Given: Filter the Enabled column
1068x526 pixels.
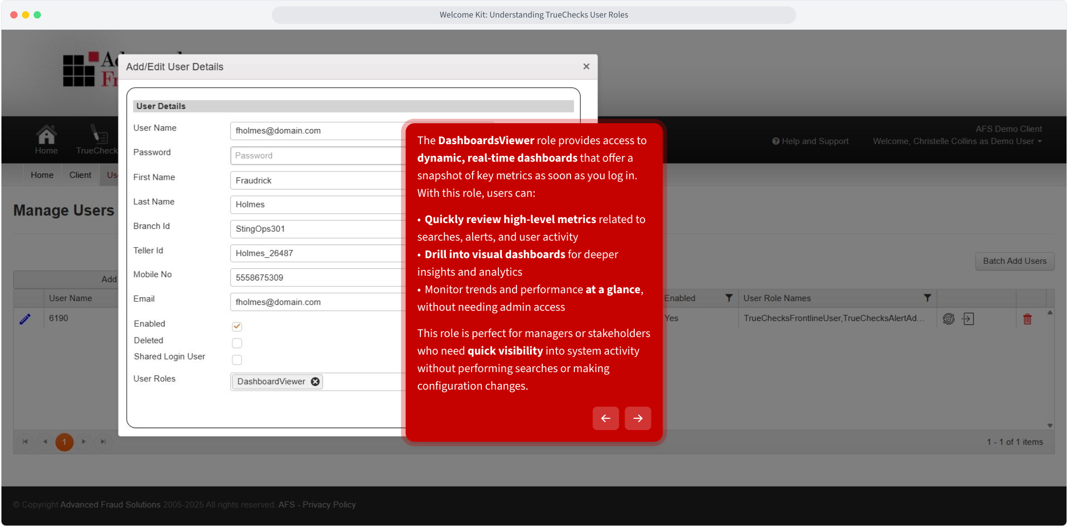Looking at the screenshot, I should point(728,298).
